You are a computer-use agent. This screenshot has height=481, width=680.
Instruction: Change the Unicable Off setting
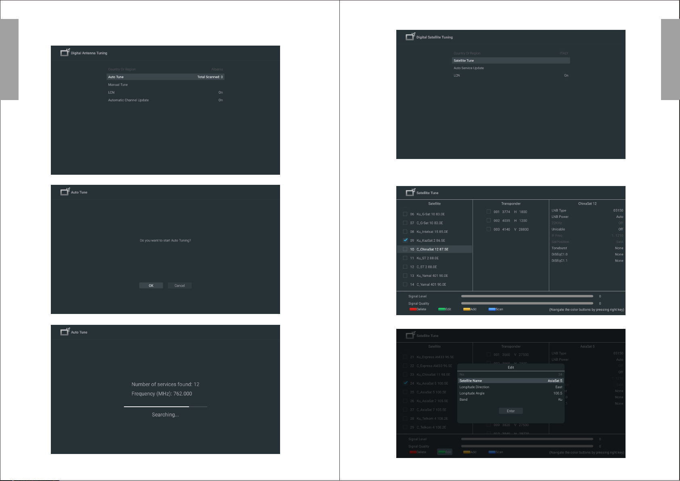point(587,229)
